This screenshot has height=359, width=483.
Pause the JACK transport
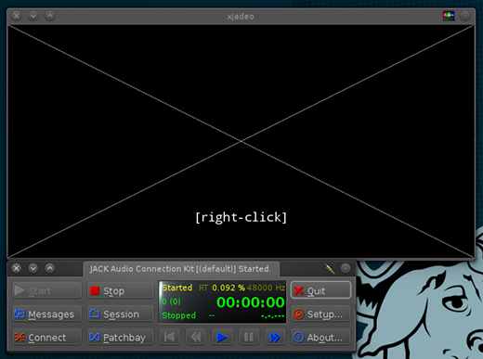tap(249, 337)
